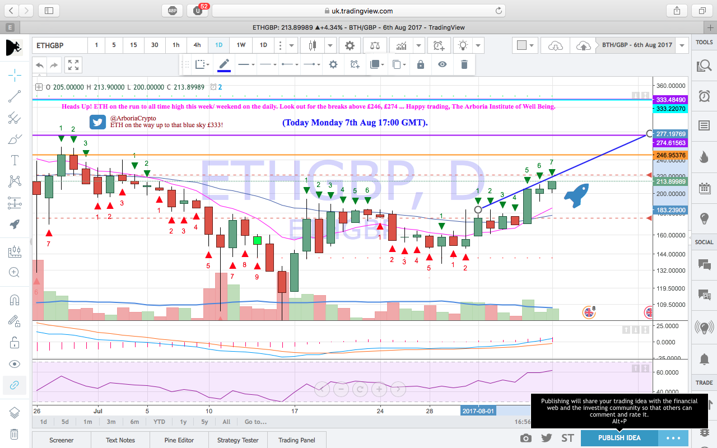Click the undo arrow

point(40,65)
